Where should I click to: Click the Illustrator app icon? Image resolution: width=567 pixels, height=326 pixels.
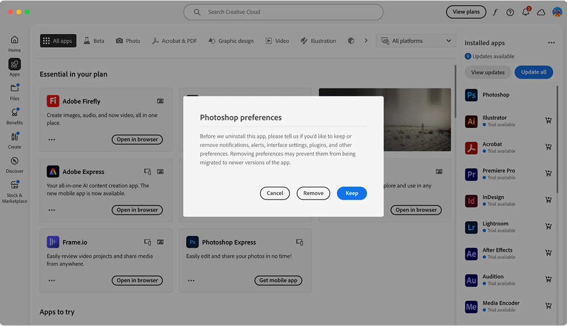[x=471, y=121]
